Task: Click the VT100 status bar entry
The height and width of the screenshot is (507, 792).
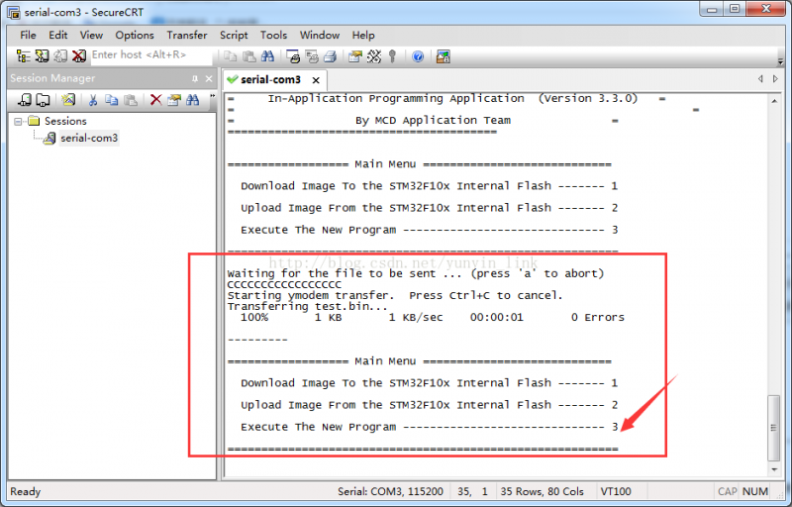Action: click(615, 491)
